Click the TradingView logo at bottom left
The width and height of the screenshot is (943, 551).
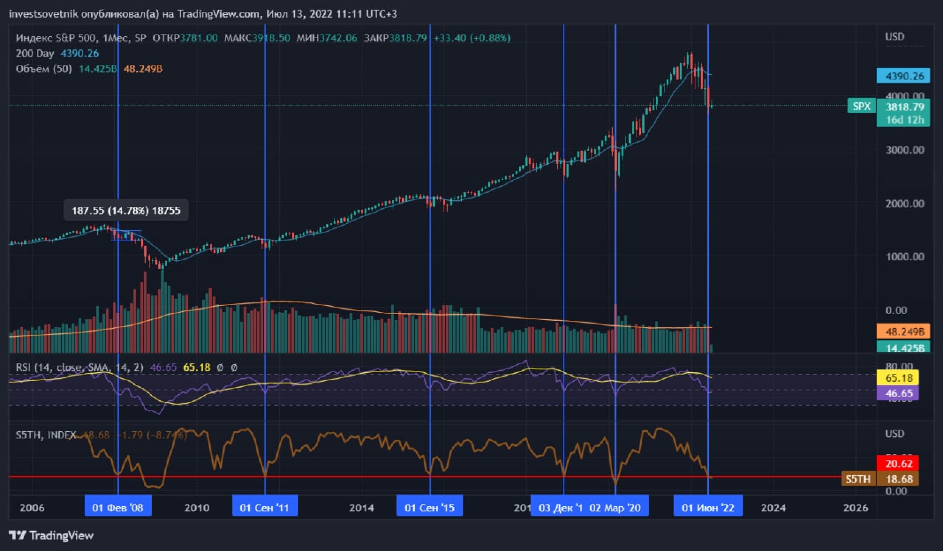[51, 536]
